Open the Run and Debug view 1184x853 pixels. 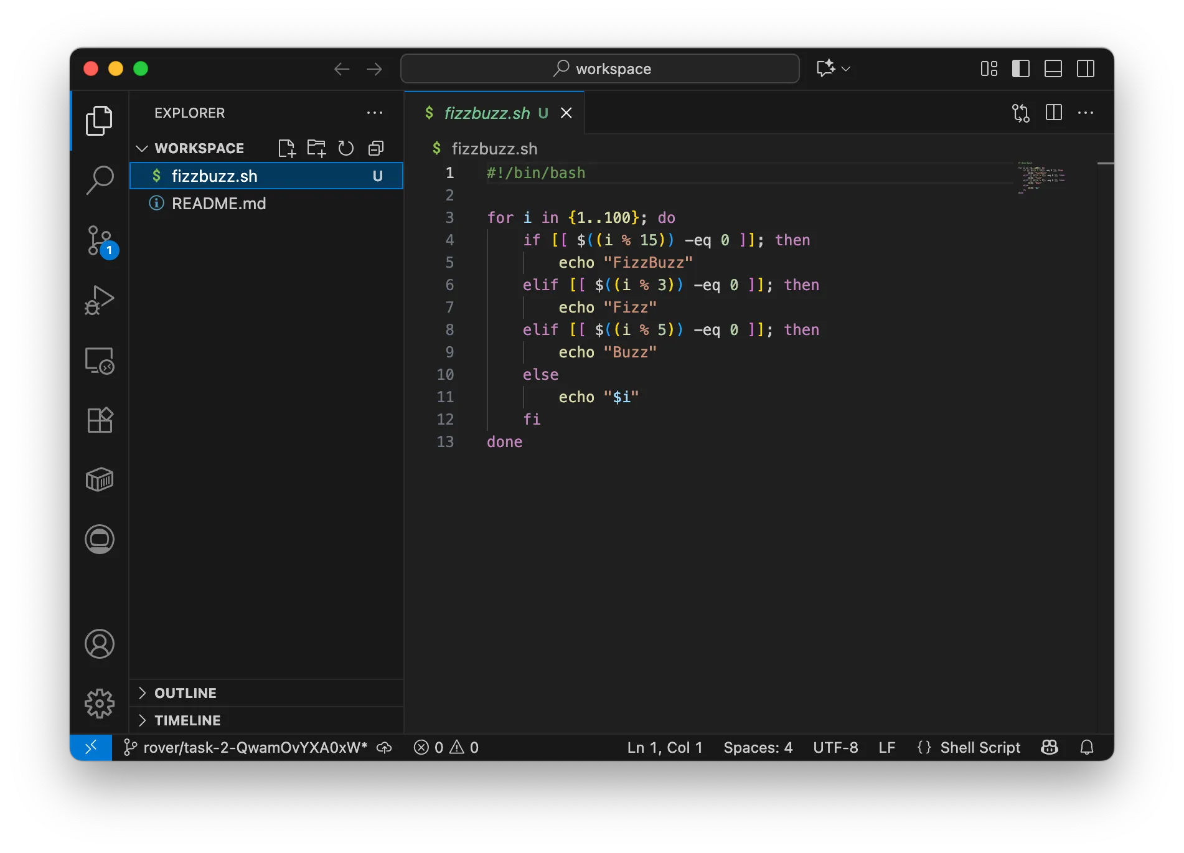(100, 299)
